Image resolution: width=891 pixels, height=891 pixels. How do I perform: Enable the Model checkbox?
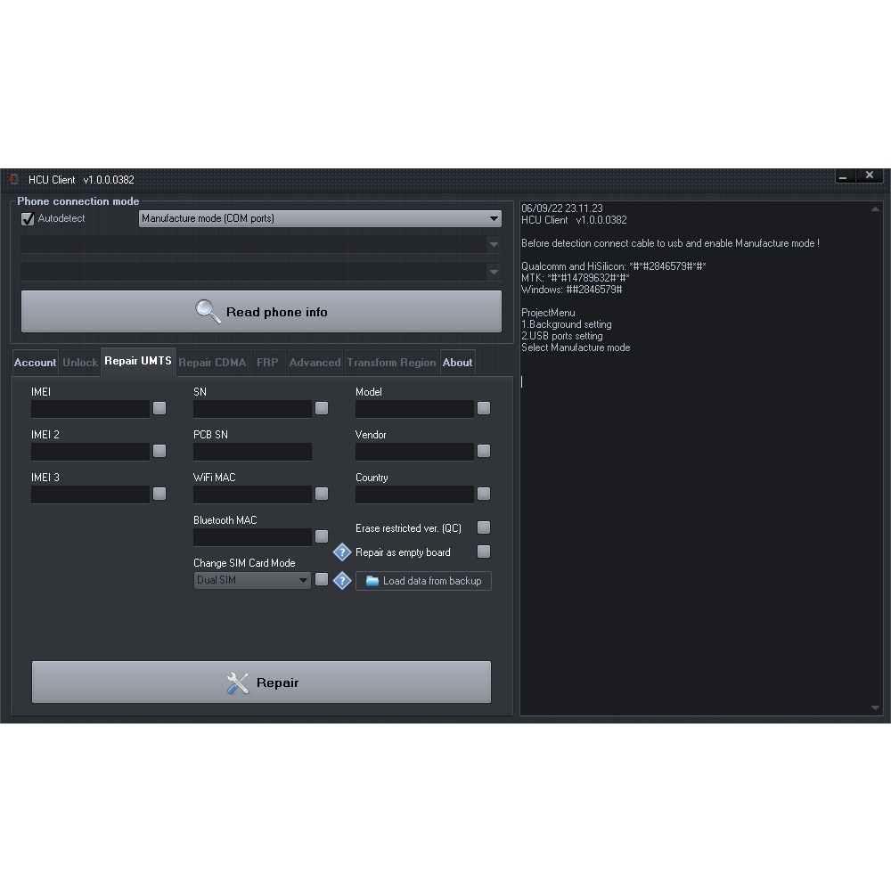484,408
